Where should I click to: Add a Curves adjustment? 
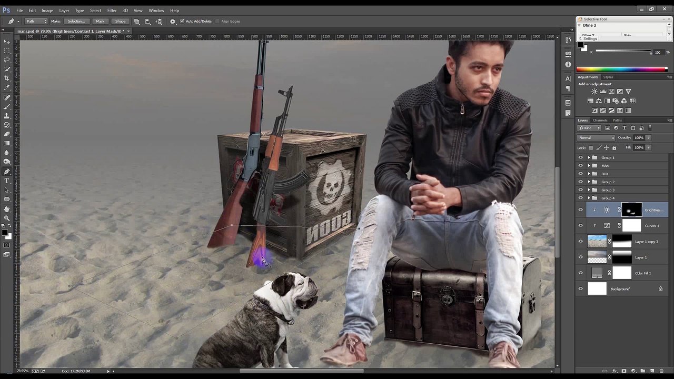(611, 92)
